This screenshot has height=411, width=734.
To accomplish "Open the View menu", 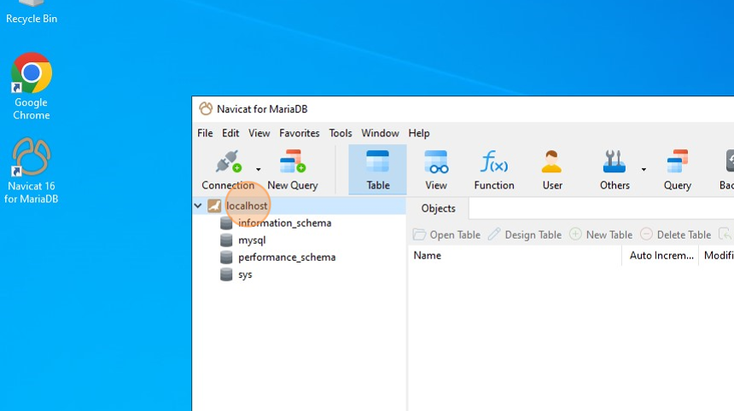I will [x=259, y=133].
